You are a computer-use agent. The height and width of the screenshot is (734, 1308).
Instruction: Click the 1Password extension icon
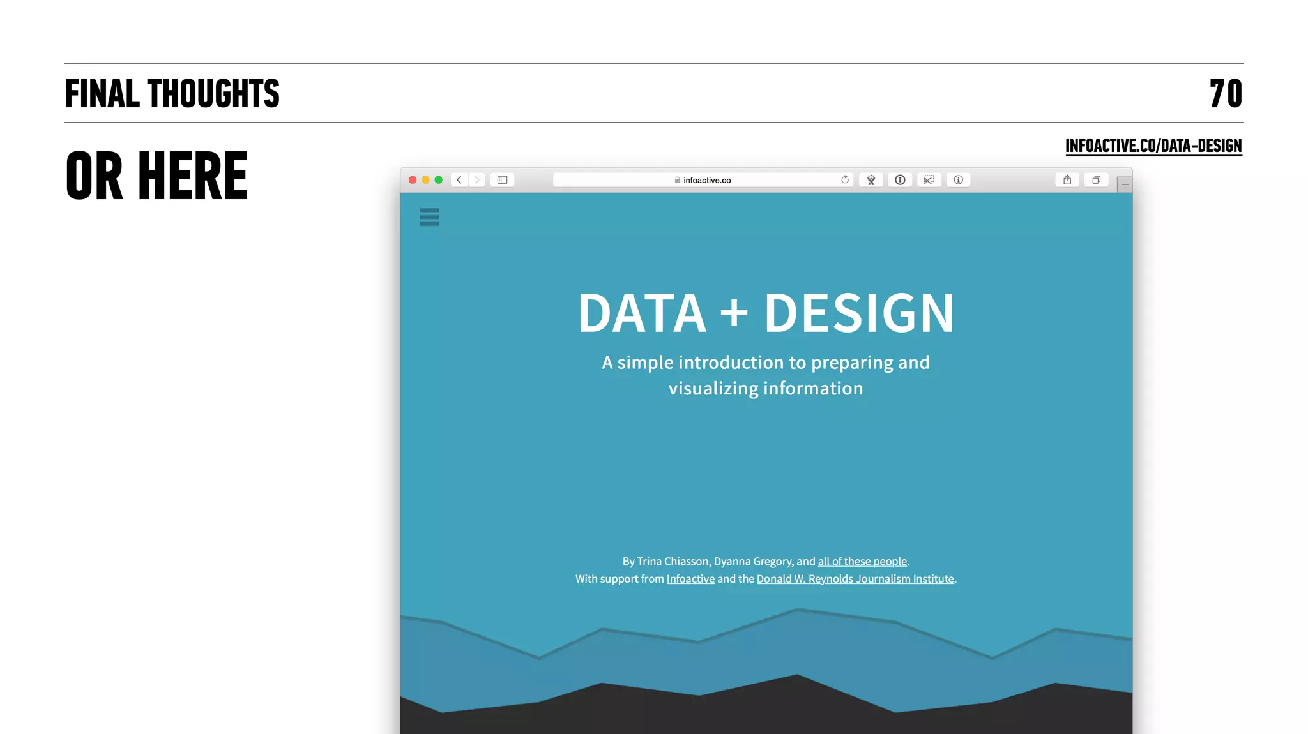[x=900, y=180]
